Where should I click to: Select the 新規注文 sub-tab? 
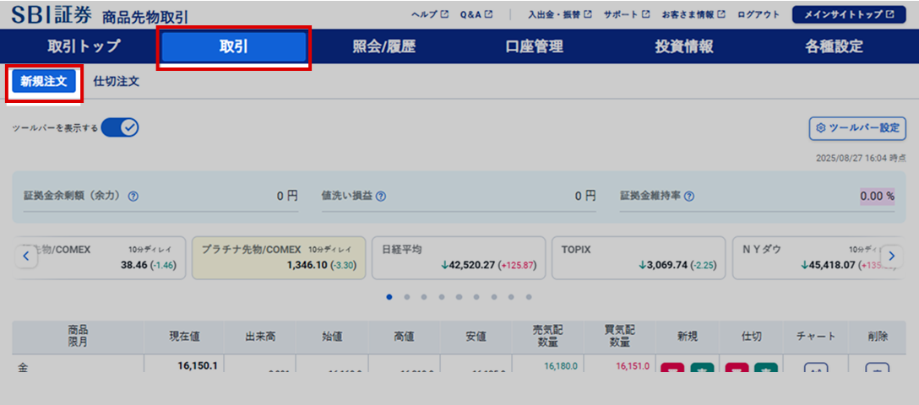coord(43,82)
